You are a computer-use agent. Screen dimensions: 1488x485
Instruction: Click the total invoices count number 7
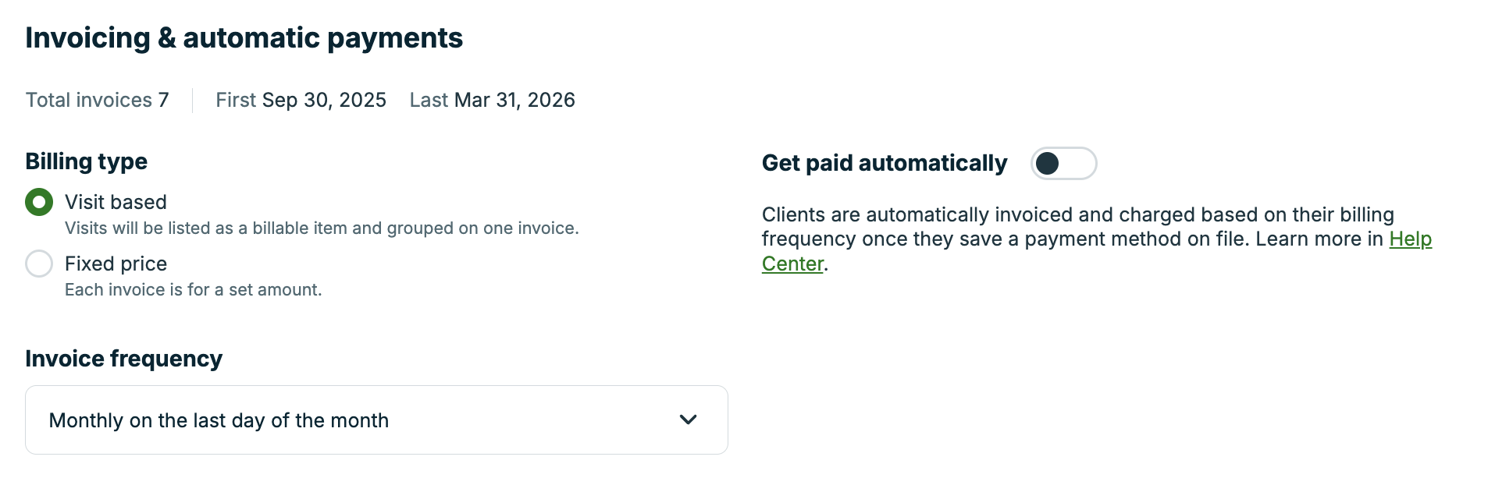click(163, 100)
